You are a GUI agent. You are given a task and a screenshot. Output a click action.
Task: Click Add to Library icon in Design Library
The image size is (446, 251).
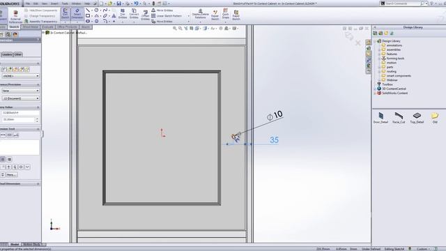375,33
